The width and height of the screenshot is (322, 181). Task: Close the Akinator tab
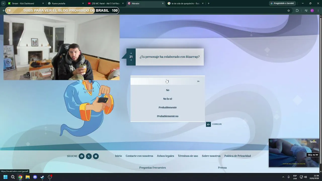(x=163, y=4)
